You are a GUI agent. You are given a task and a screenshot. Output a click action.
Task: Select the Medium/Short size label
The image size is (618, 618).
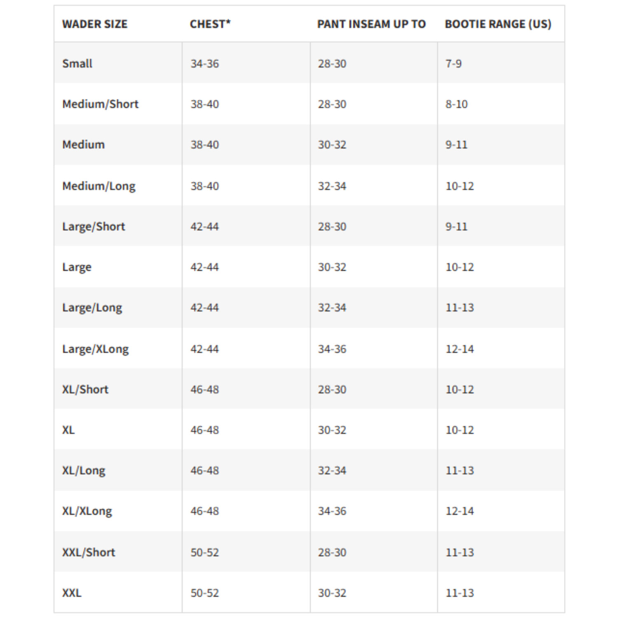click(101, 104)
